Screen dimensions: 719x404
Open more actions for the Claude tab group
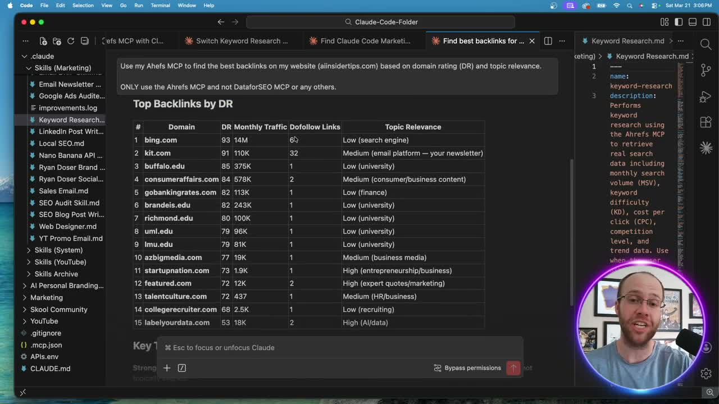click(x=562, y=41)
